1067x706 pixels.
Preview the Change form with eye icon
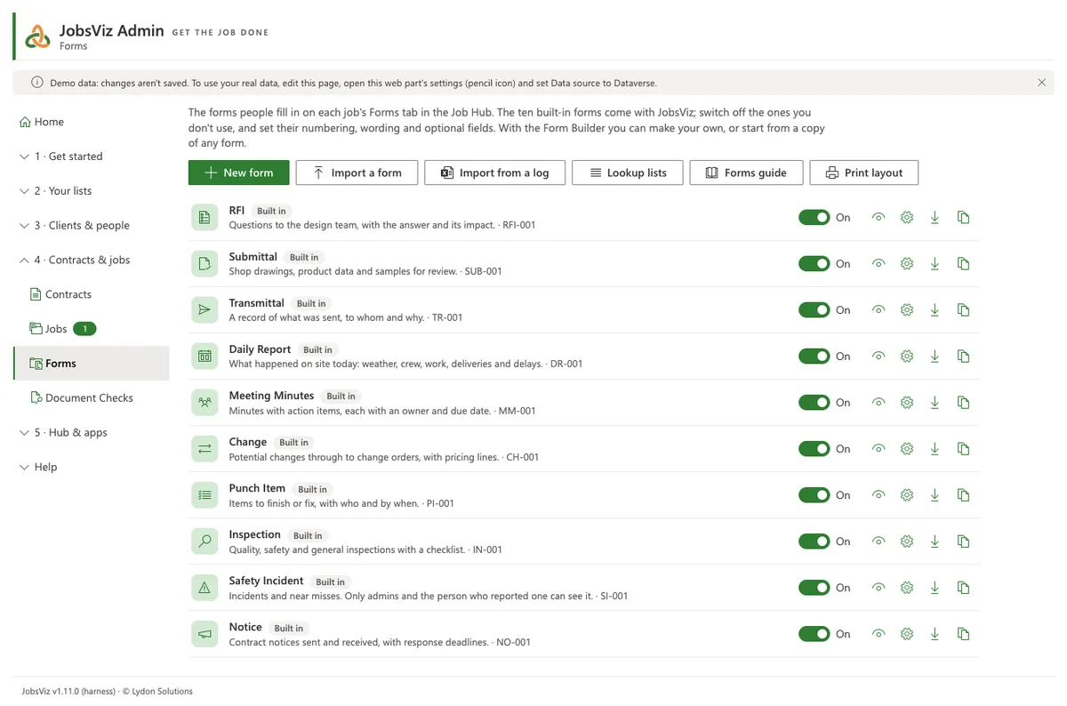click(x=878, y=448)
